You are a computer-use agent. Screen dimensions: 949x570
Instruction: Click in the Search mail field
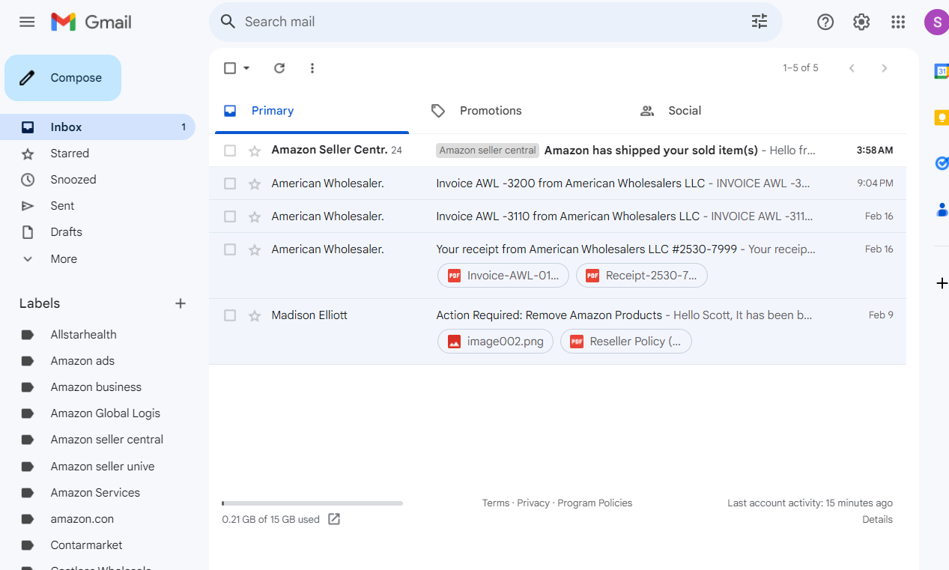click(494, 22)
